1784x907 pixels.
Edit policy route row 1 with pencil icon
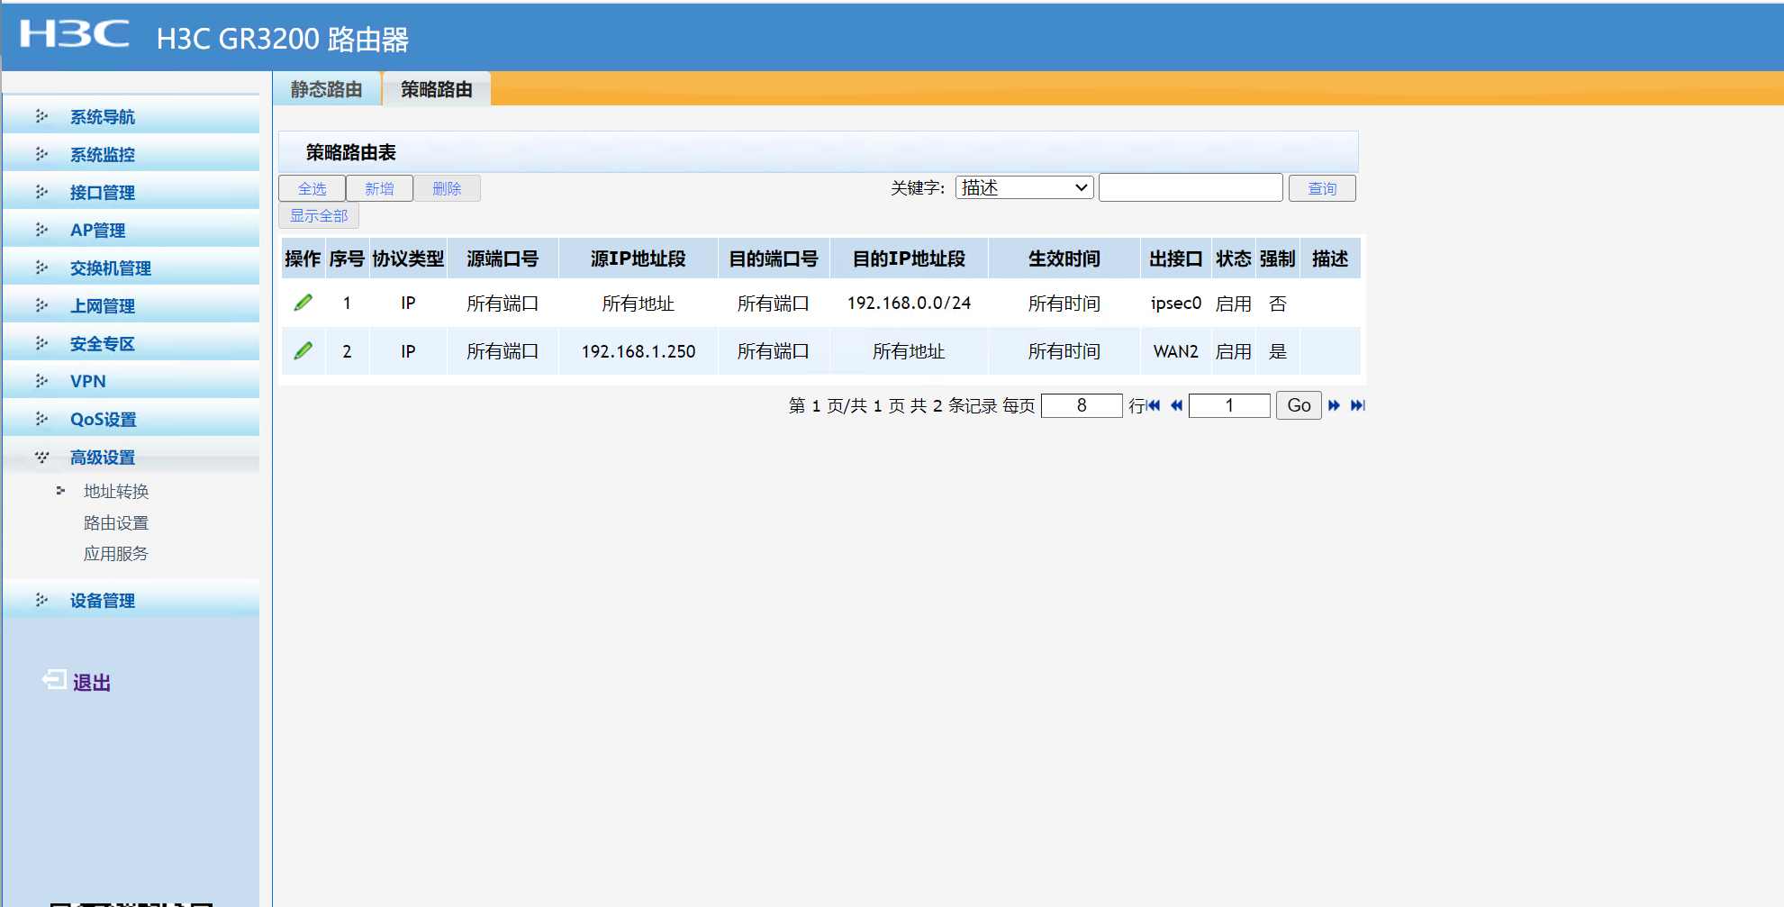(303, 303)
